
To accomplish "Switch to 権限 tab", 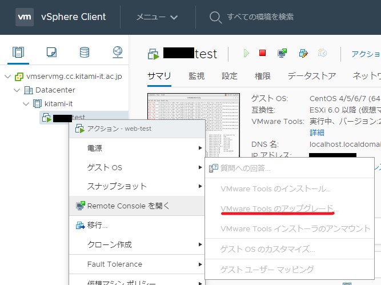I will point(262,76).
